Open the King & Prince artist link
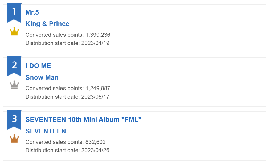Screen dimensions: 269x163 pyautogui.click(x=47, y=24)
